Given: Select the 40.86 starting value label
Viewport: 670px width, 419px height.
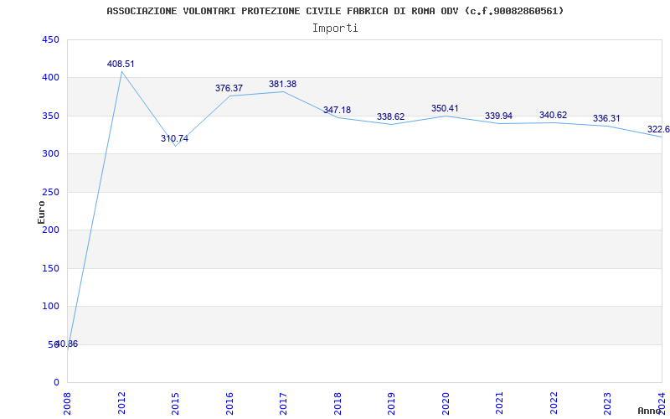Looking at the screenshot, I should tap(67, 344).
